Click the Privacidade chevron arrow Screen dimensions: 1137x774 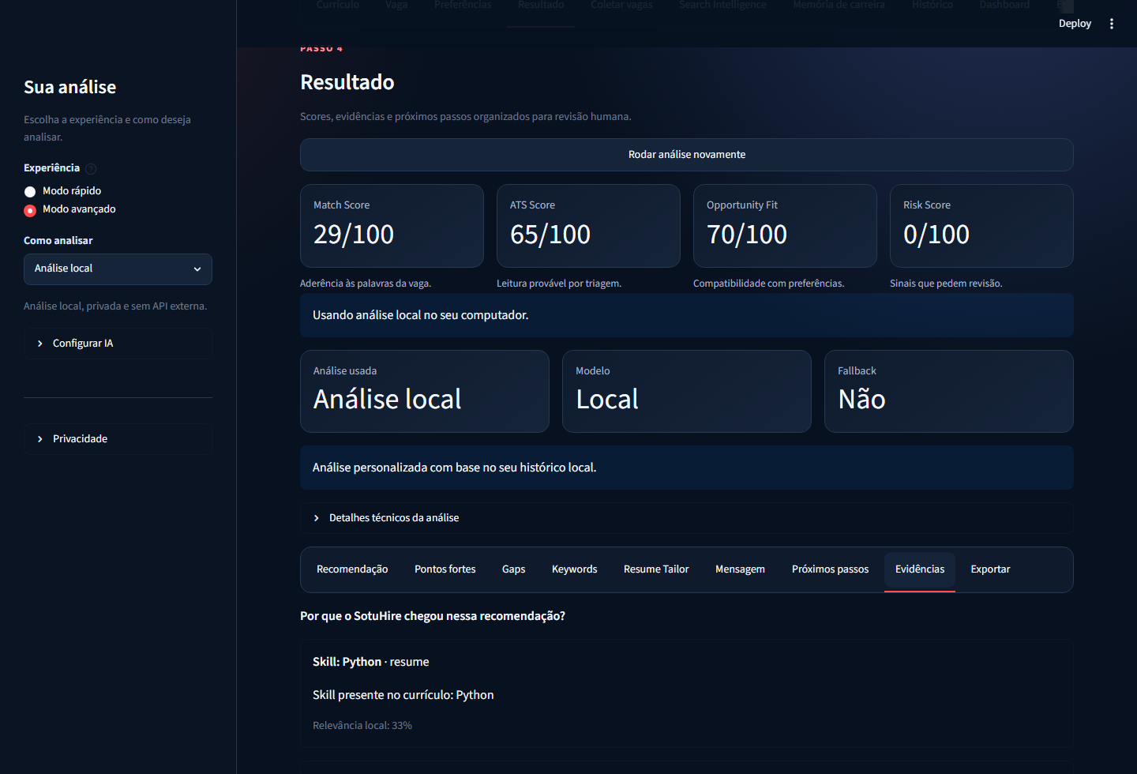40,439
